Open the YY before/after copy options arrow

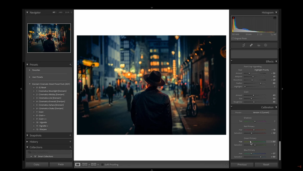(x=98, y=165)
